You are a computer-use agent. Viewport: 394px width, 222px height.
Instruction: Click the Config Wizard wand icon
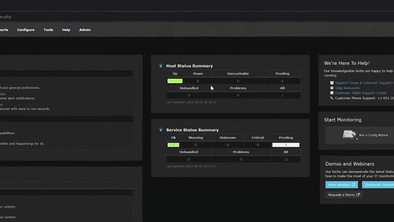click(350, 135)
